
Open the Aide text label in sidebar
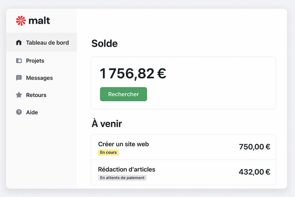[x=32, y=112]
